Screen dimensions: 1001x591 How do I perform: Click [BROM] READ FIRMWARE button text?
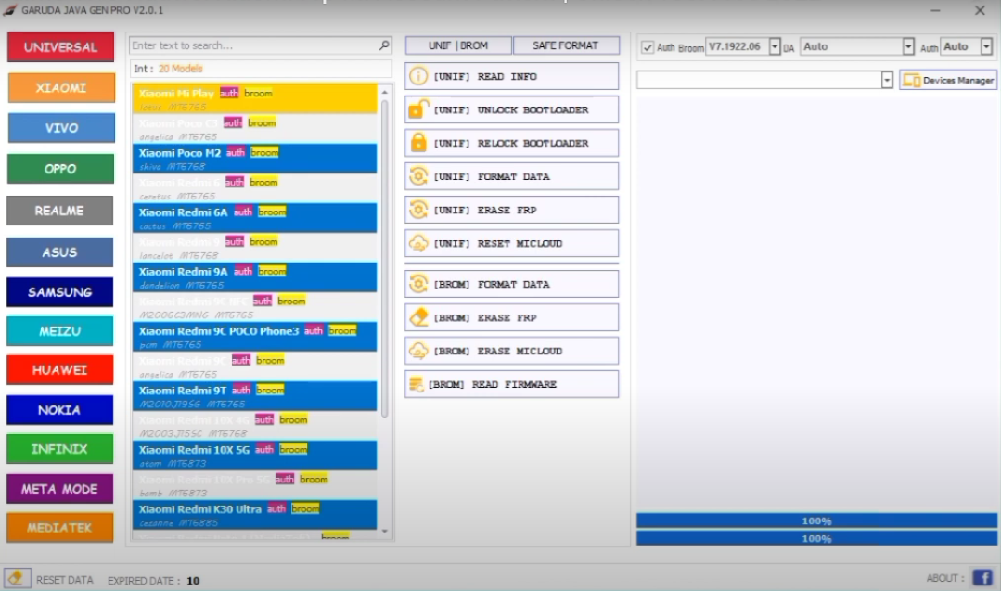pyautogui.click(x=493, y=384)
